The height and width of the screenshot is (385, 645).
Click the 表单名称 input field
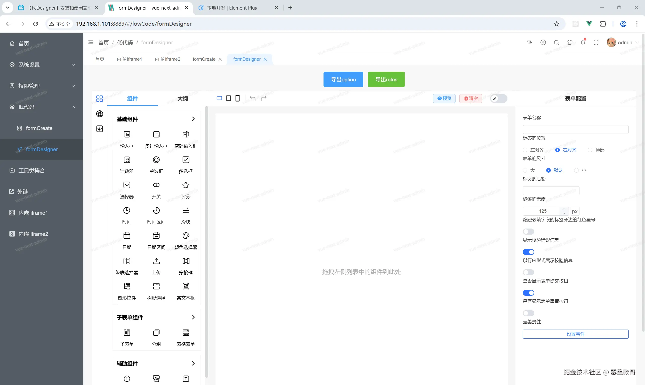[575, 129]
